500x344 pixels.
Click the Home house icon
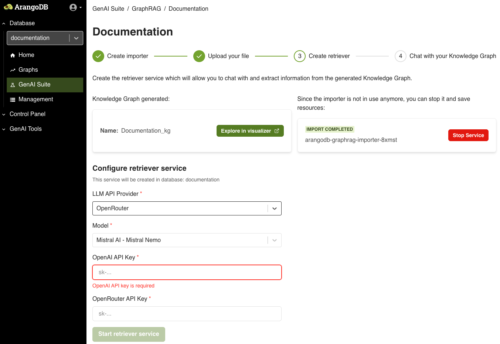pos(13,55)
